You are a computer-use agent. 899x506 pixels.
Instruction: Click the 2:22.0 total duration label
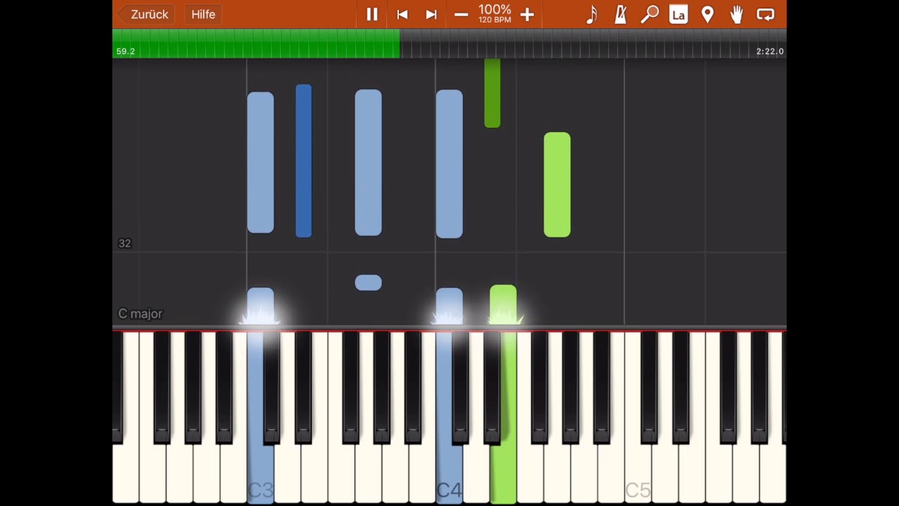(x=770, y=51)
